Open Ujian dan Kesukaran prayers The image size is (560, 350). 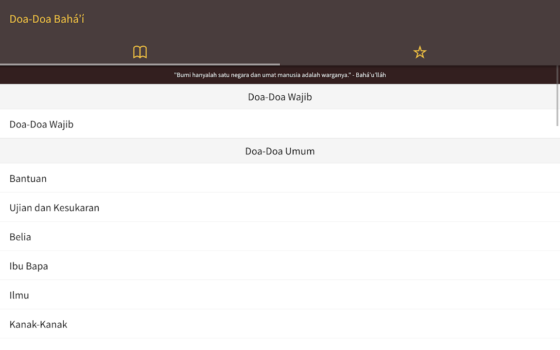54,208
